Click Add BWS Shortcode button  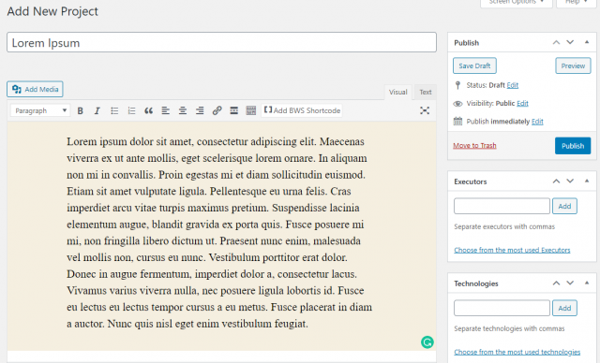point(302,110)
